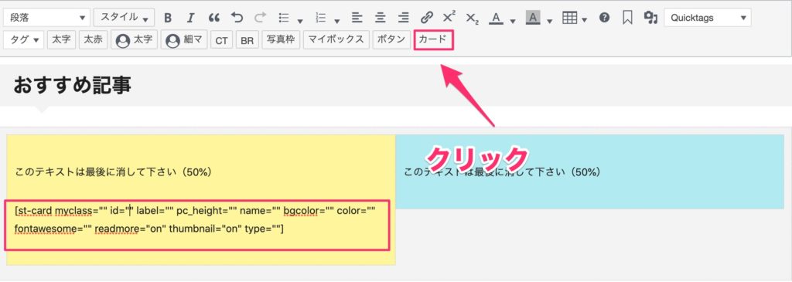Click the BR line break button

247,40
